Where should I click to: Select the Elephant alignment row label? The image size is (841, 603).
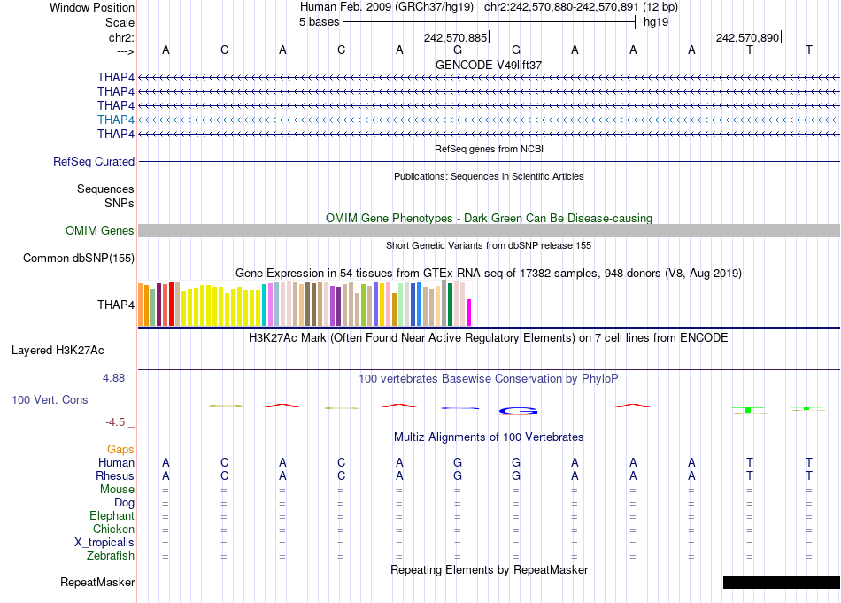[112, 515]
